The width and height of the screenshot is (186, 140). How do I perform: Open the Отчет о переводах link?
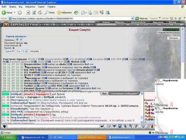(x=148, y=25)
